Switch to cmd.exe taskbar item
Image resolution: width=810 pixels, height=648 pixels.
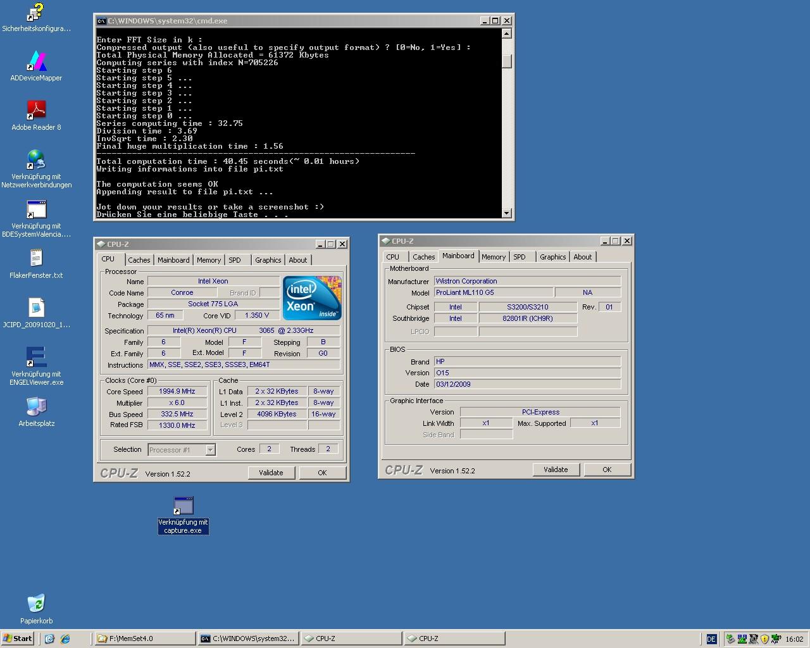coord(248,639)
